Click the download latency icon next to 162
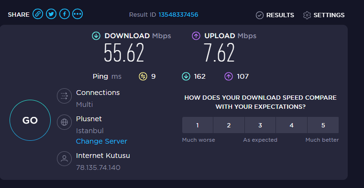 [x=186, y=76]
